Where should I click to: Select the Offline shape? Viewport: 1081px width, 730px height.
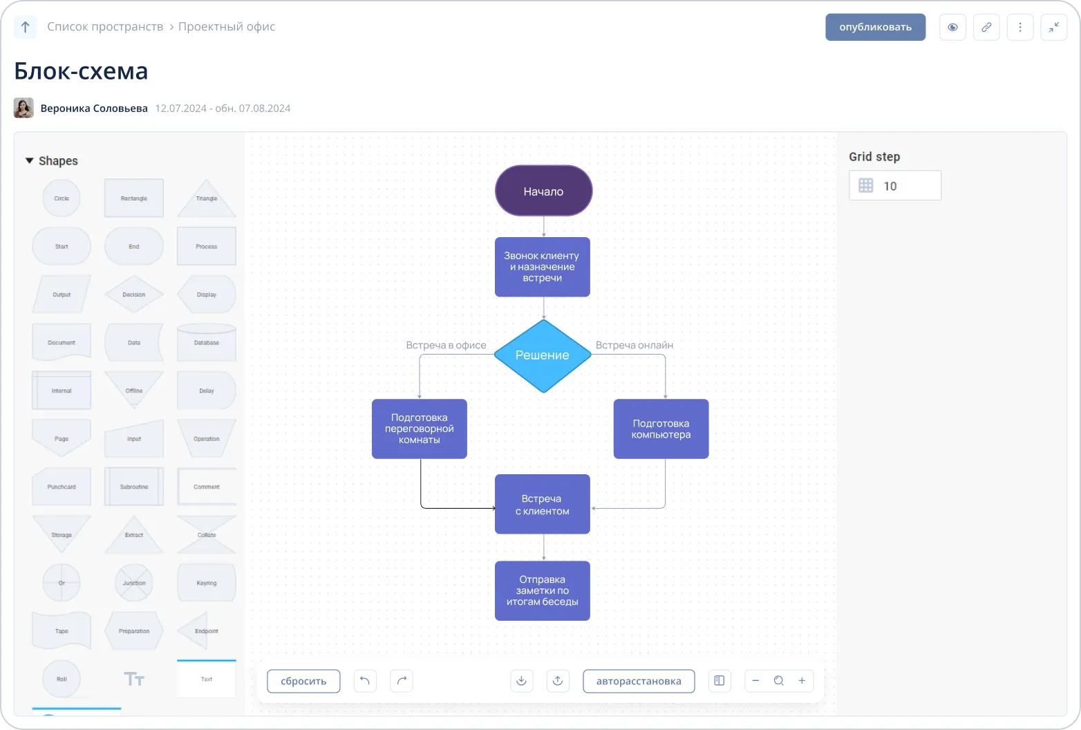tap(134, 391)
